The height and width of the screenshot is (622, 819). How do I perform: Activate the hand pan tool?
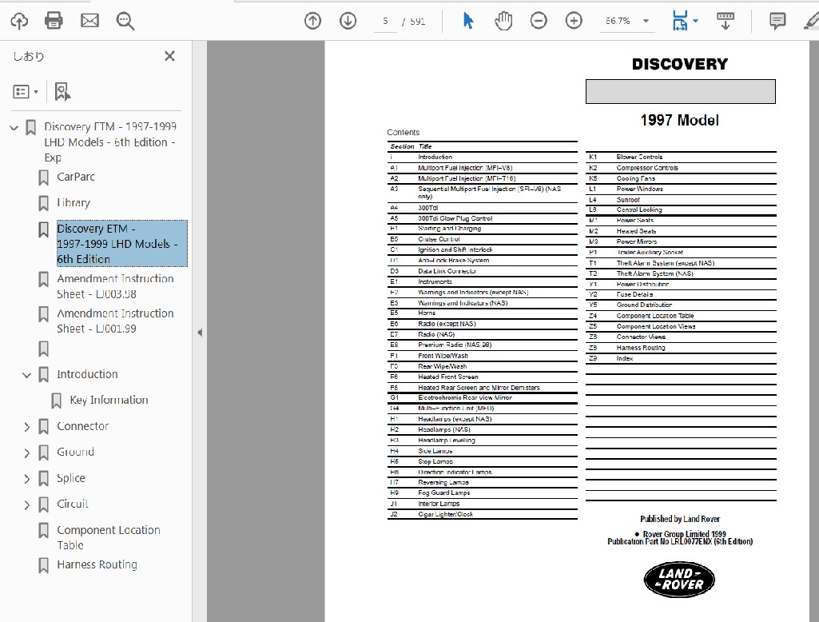(503, 21)
